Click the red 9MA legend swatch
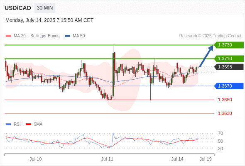 tap(28, 124)
